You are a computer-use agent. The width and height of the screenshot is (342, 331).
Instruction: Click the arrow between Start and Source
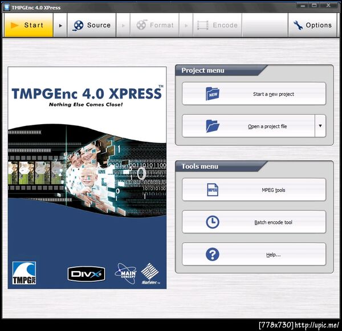60,25
